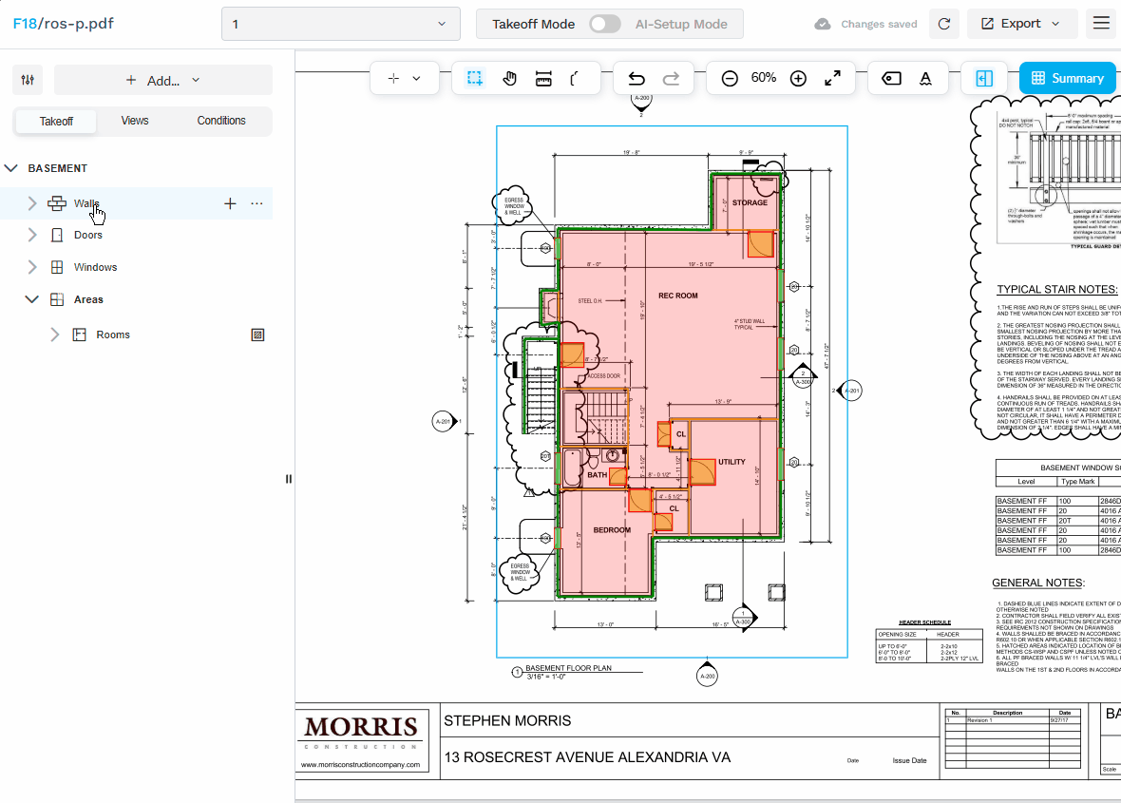Toggle the side panel layout button
Screen dimensions: 1121x803
click(984, 79)
